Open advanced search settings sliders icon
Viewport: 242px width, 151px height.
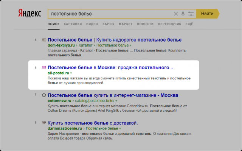coord(191,14)
